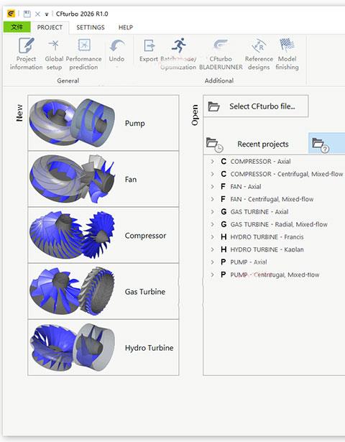Create a new Gas Turbine project
The height and width of the screenshot is (442, 345).
pyautogui.click(x=103, y=291)
